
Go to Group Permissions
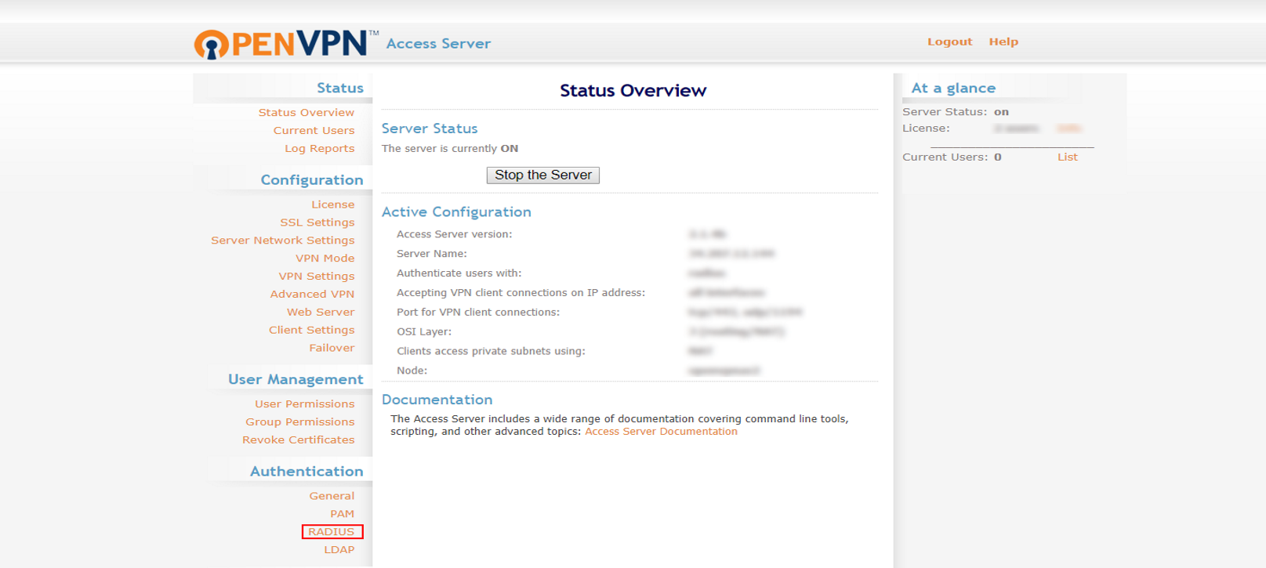300,422
